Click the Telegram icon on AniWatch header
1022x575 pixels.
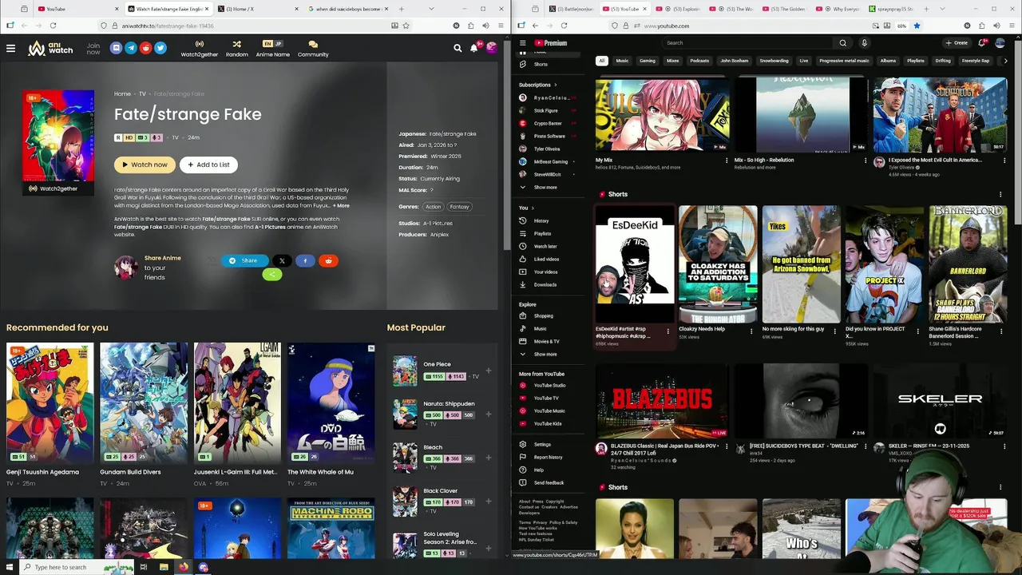tap(131, 48)
